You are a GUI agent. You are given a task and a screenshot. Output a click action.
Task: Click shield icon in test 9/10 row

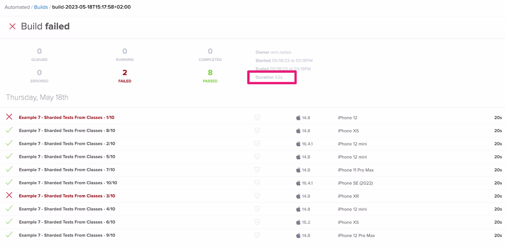click(257, 235)
